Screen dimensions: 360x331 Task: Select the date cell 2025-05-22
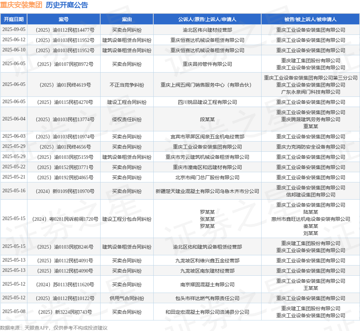coord(14,167)
